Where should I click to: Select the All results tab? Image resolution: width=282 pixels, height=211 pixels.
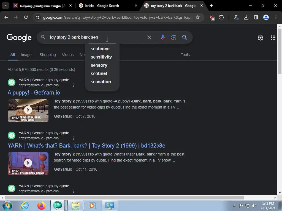[x=12, y=55]
